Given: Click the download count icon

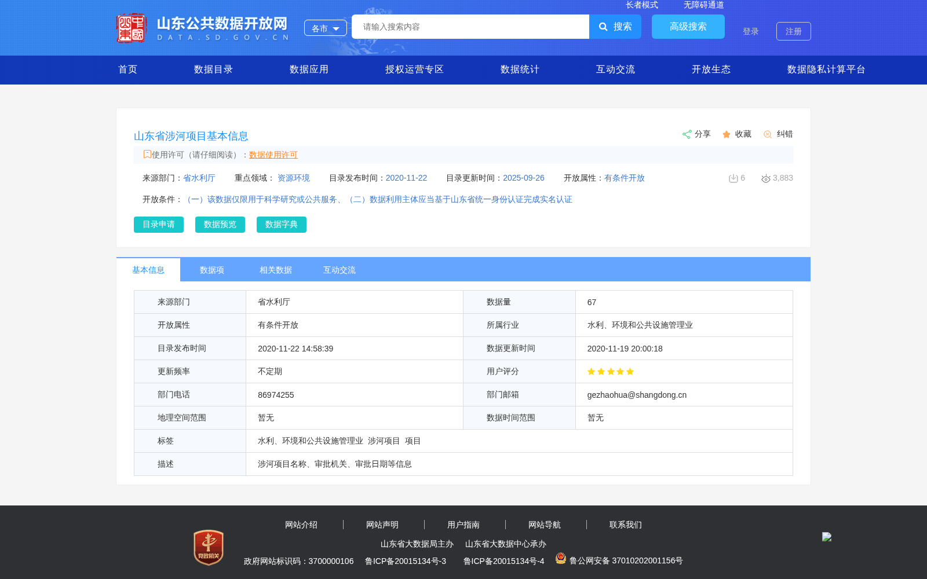Looking at the screenshot, I should pyautogui.click(x=733, y=178).
